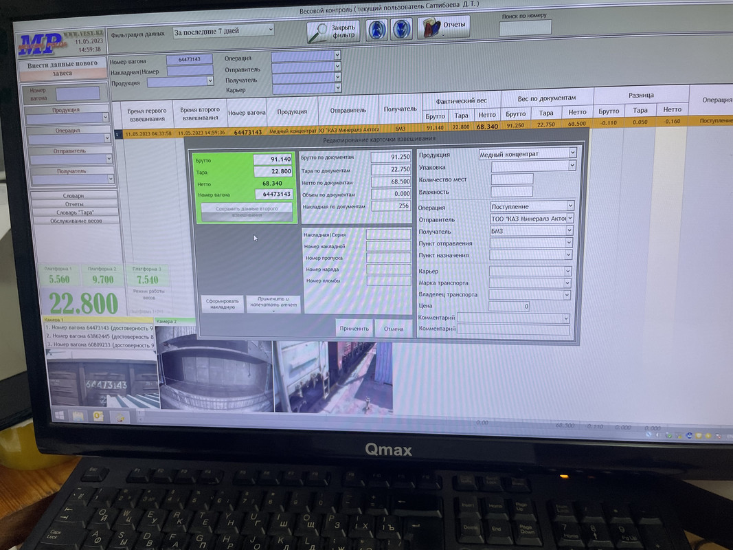Select wagon 60809233 in Камера 1 list
Viewport: 733px width, 550px height.
point(100,344)
